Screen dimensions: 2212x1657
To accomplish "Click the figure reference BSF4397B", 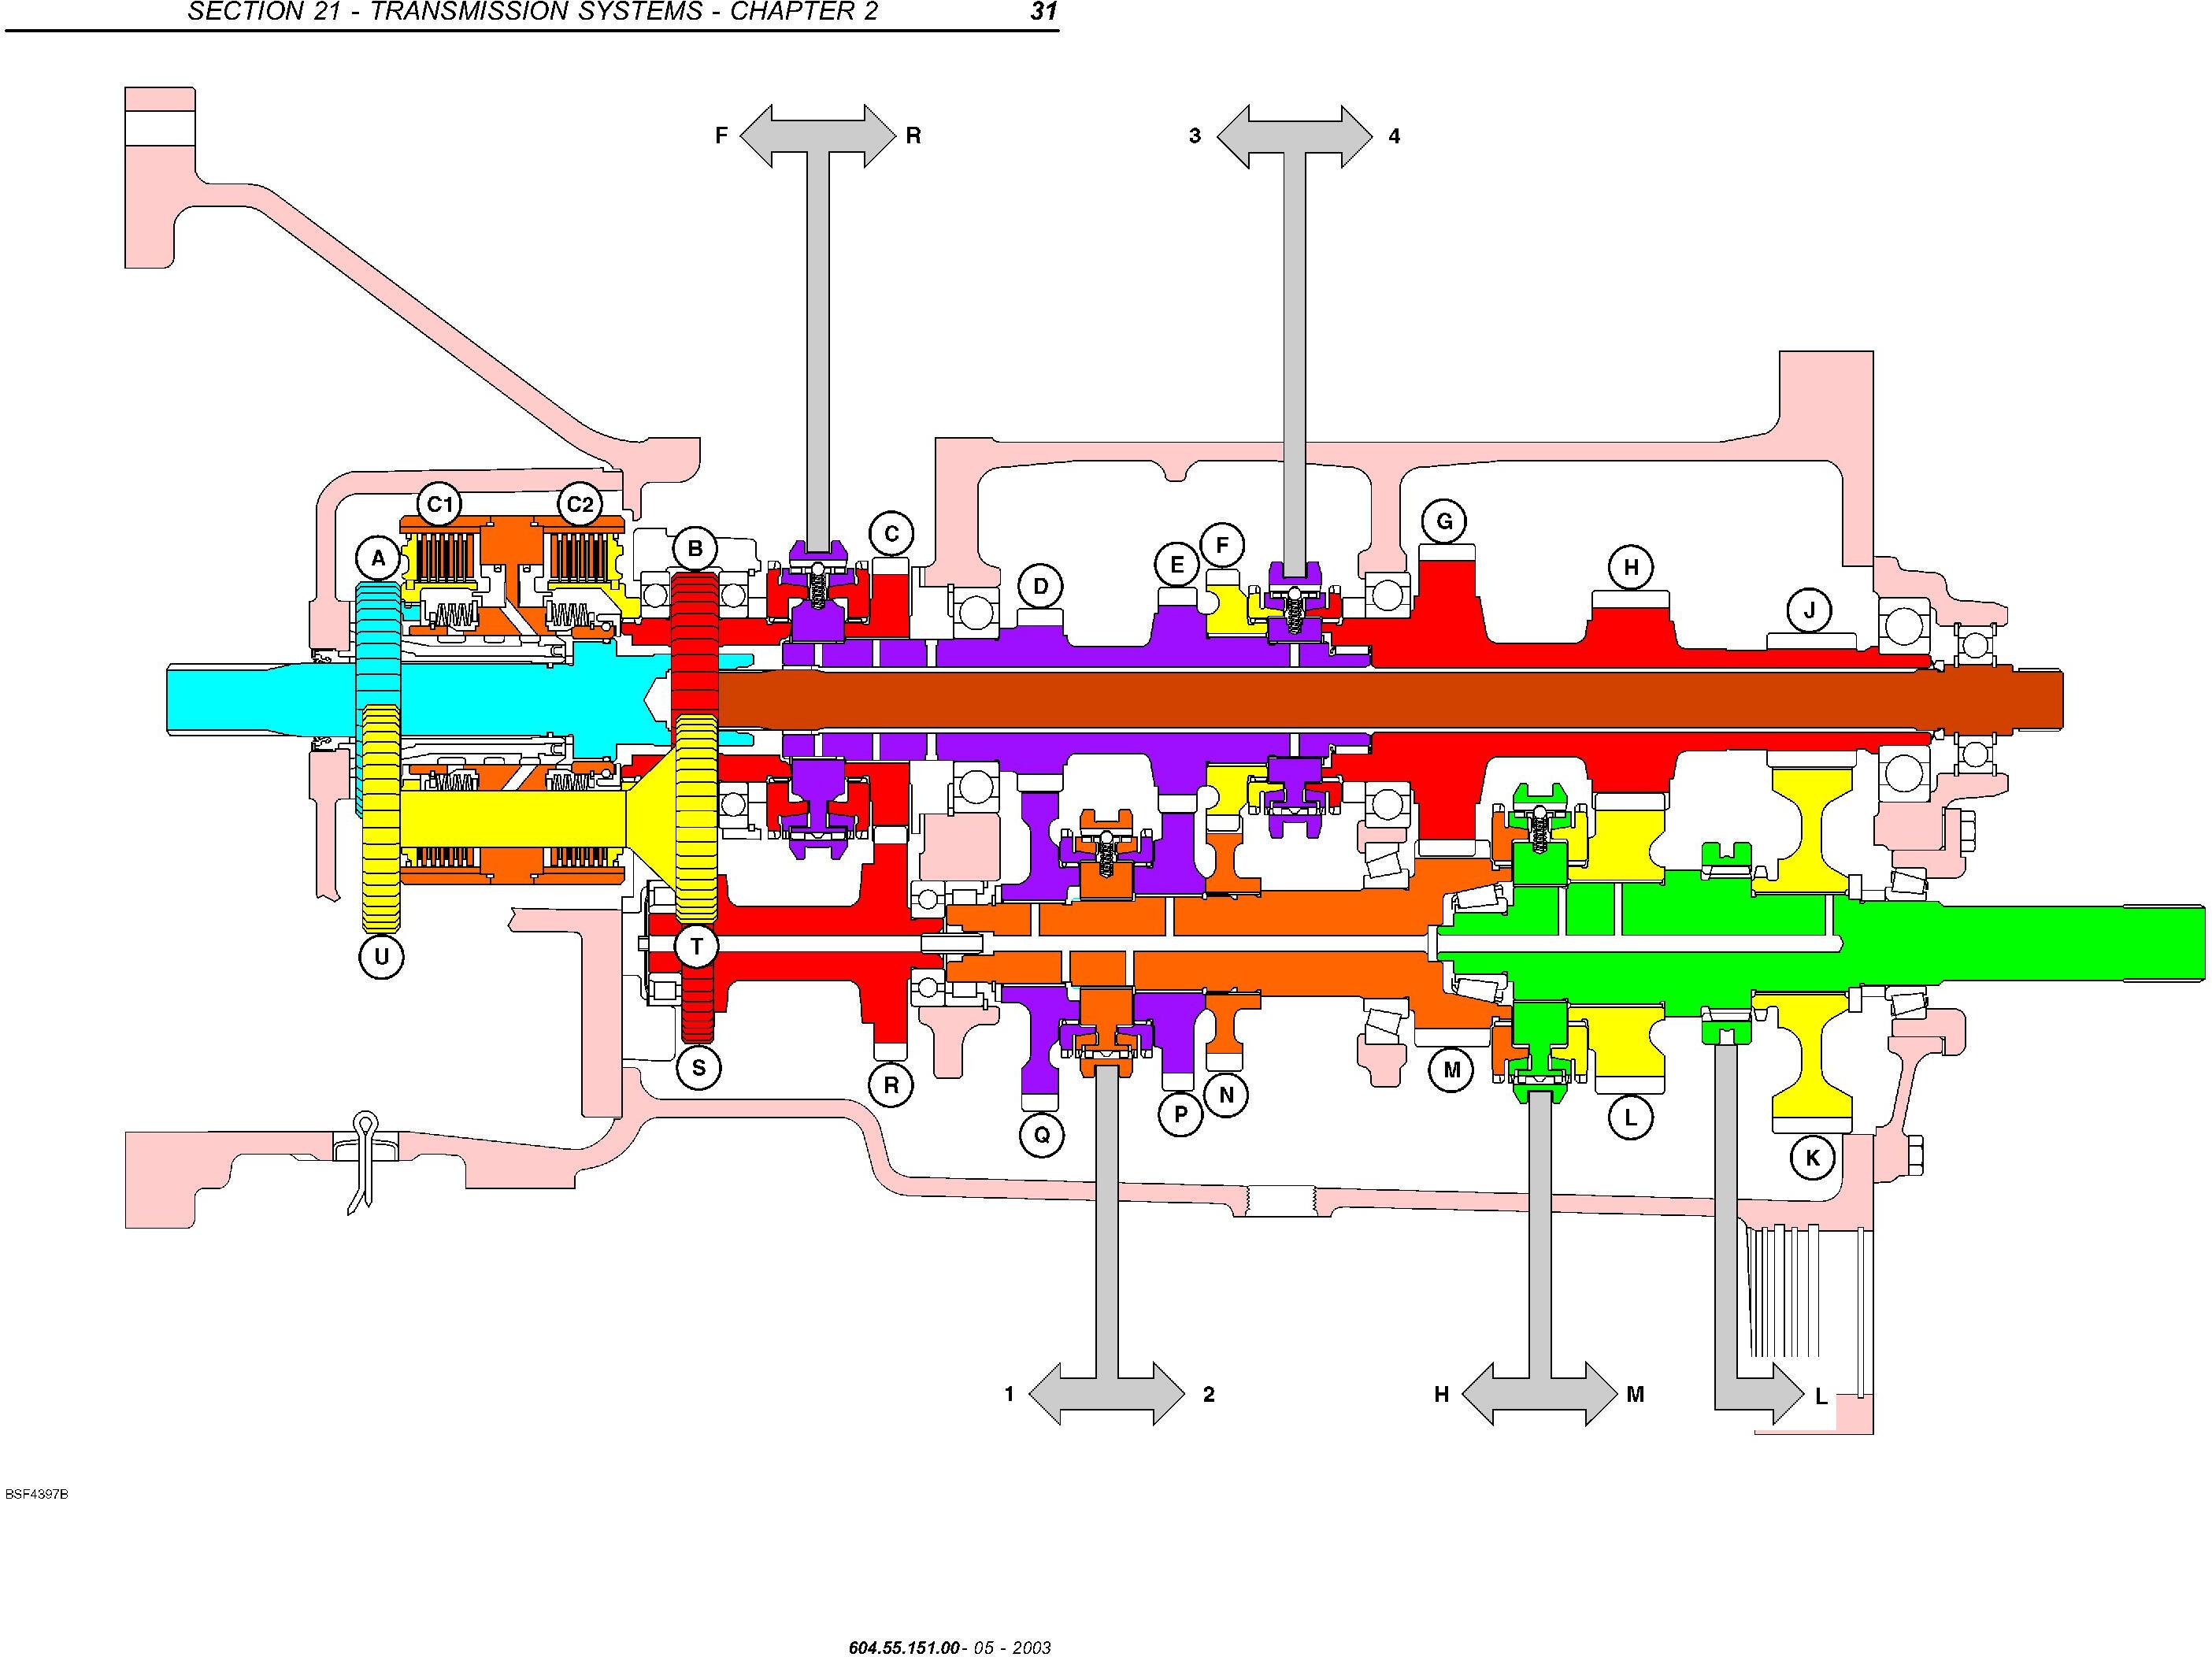I will point(36,1495).
